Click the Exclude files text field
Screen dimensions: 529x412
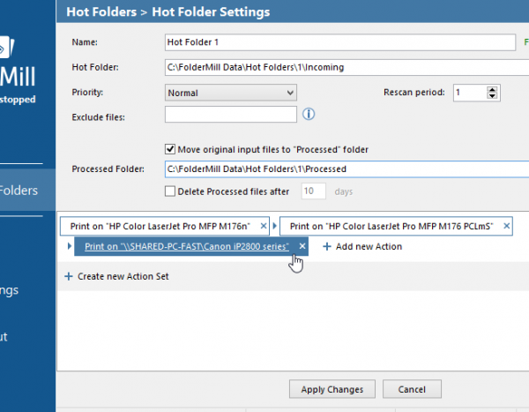click(231, 115)
